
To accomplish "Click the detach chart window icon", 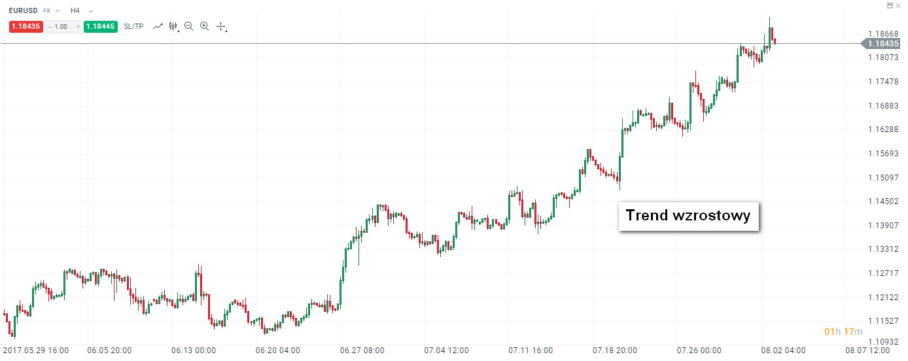I will (x=890, y=5).
